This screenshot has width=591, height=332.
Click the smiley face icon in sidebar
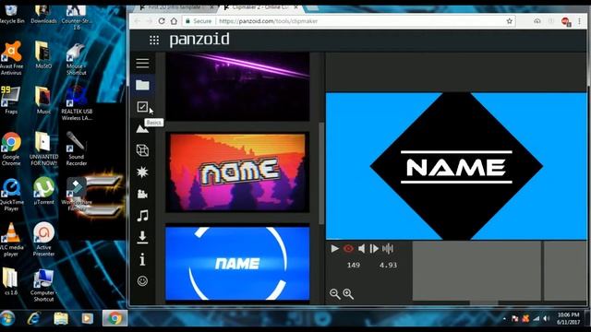(x=142, y=280)
